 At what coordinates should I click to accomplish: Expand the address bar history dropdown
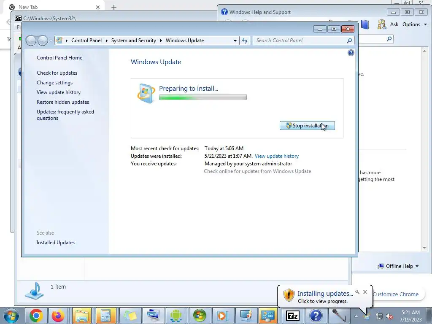(x=235, y=41)
